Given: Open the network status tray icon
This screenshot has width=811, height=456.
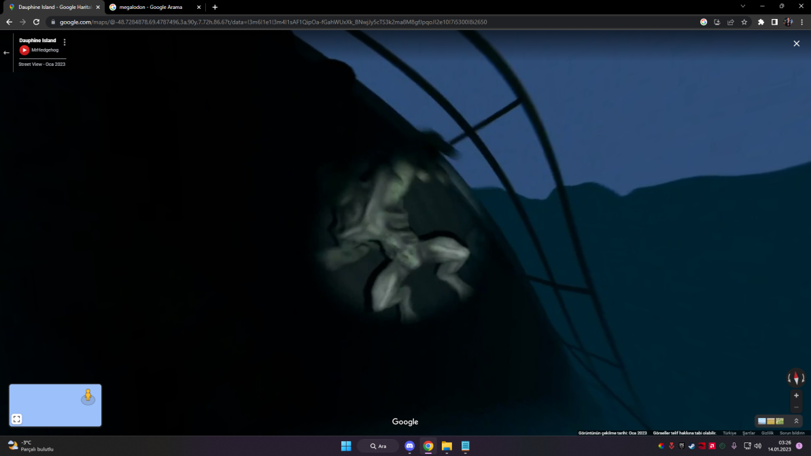Looking at the screenshot, I should click(747, 446).
